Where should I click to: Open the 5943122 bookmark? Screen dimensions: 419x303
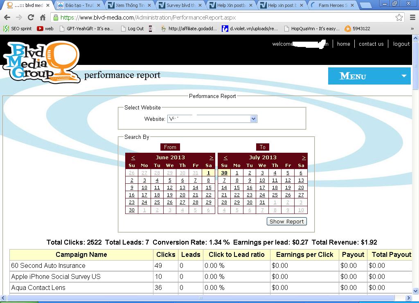[x=357, y=29]
